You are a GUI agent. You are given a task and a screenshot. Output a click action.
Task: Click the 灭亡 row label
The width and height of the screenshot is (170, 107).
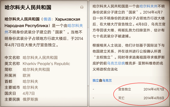(121, 98)
